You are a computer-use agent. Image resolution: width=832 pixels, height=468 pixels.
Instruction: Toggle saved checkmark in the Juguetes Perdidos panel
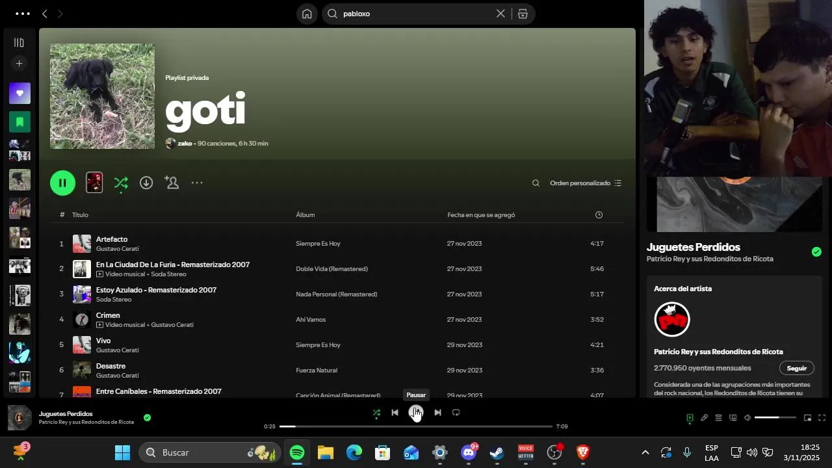click(816, 252)
